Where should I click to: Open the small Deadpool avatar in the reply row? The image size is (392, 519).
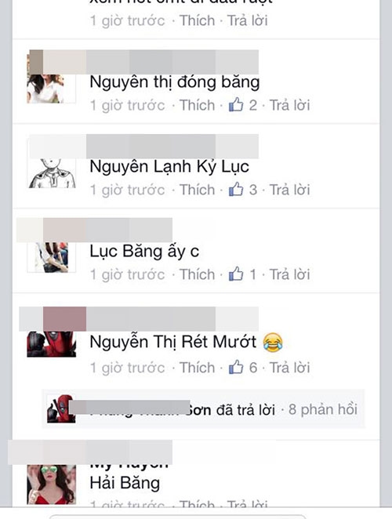[61, 408]
